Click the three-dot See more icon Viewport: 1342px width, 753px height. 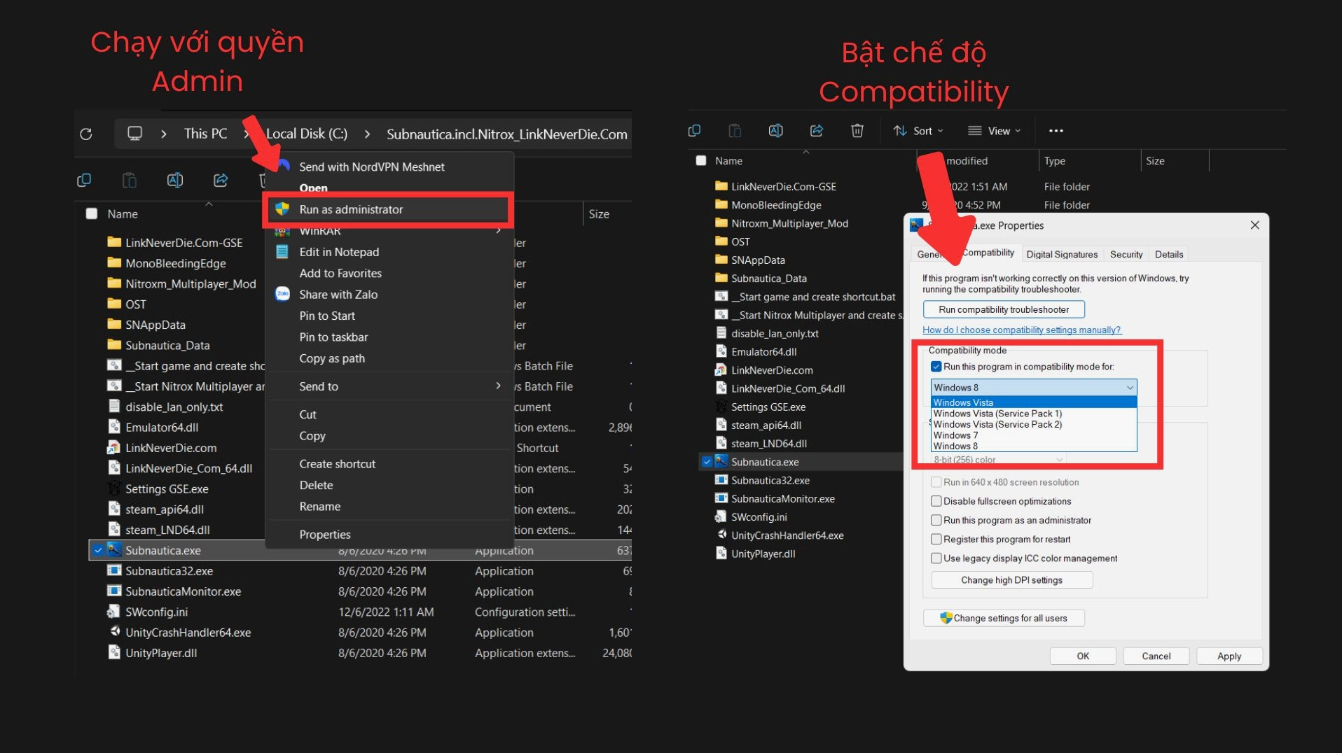click(x=1056, y=131)
